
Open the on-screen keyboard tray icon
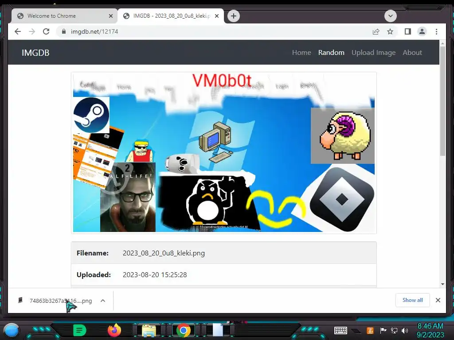[340, 330]
